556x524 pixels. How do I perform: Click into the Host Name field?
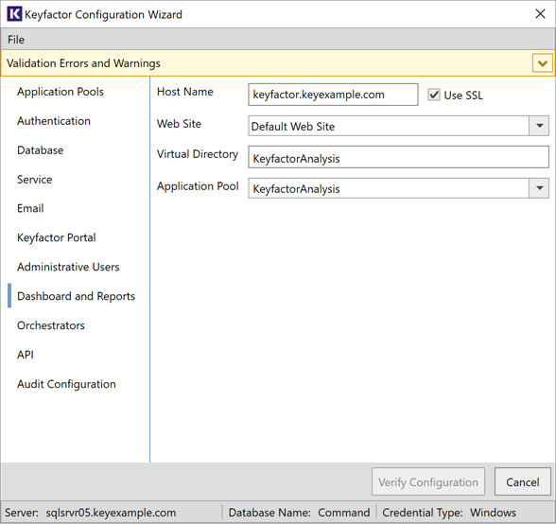[333, 95]
